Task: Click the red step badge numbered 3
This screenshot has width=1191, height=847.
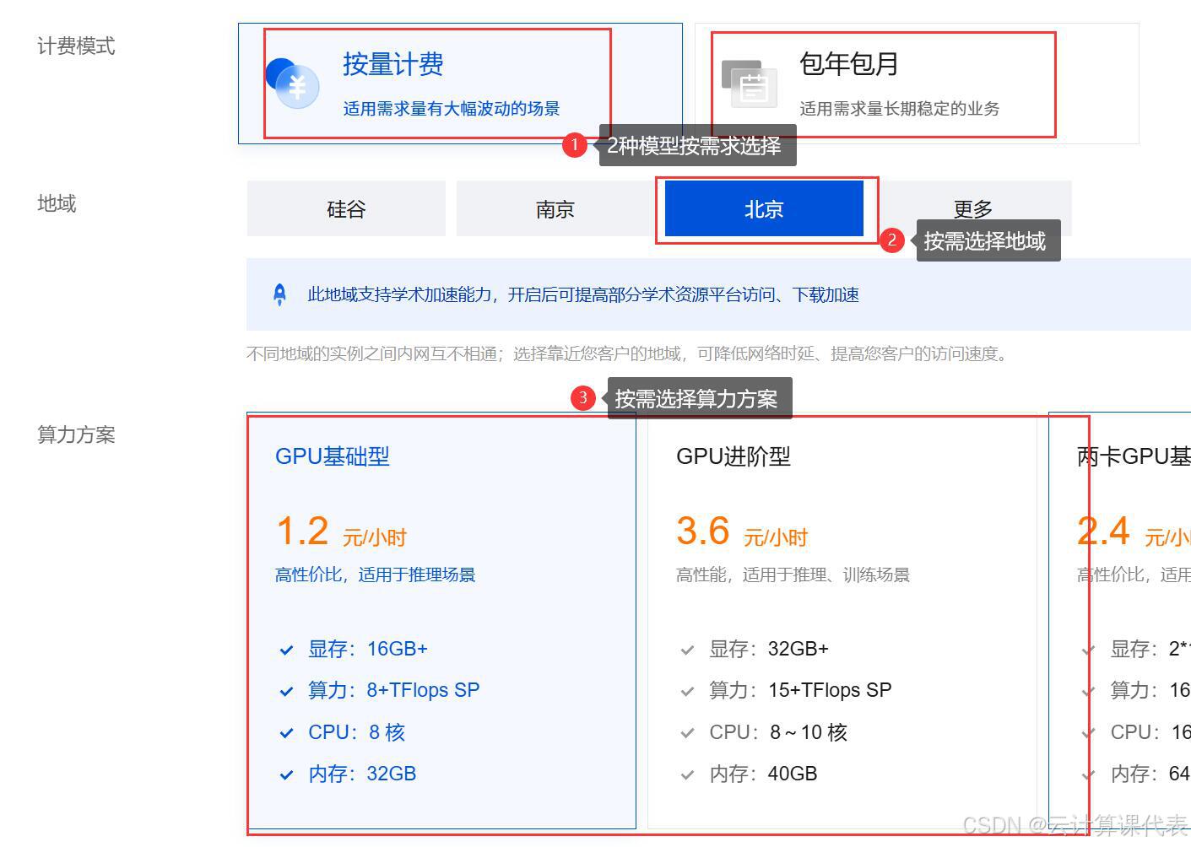Action: 583,397
